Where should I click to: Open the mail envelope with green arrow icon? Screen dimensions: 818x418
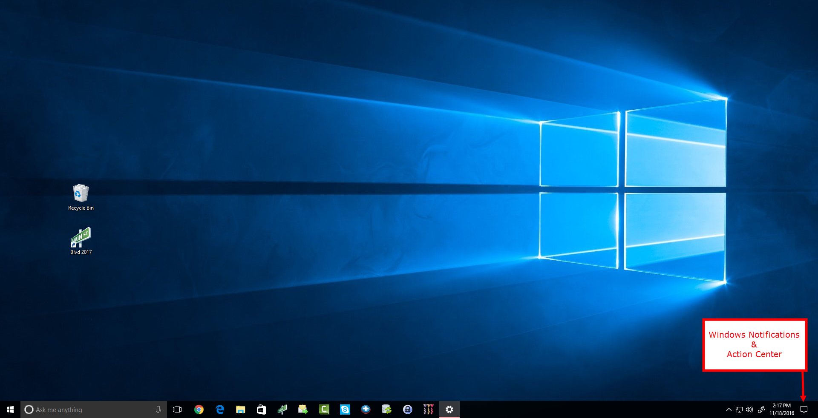[x=303, y=409]
